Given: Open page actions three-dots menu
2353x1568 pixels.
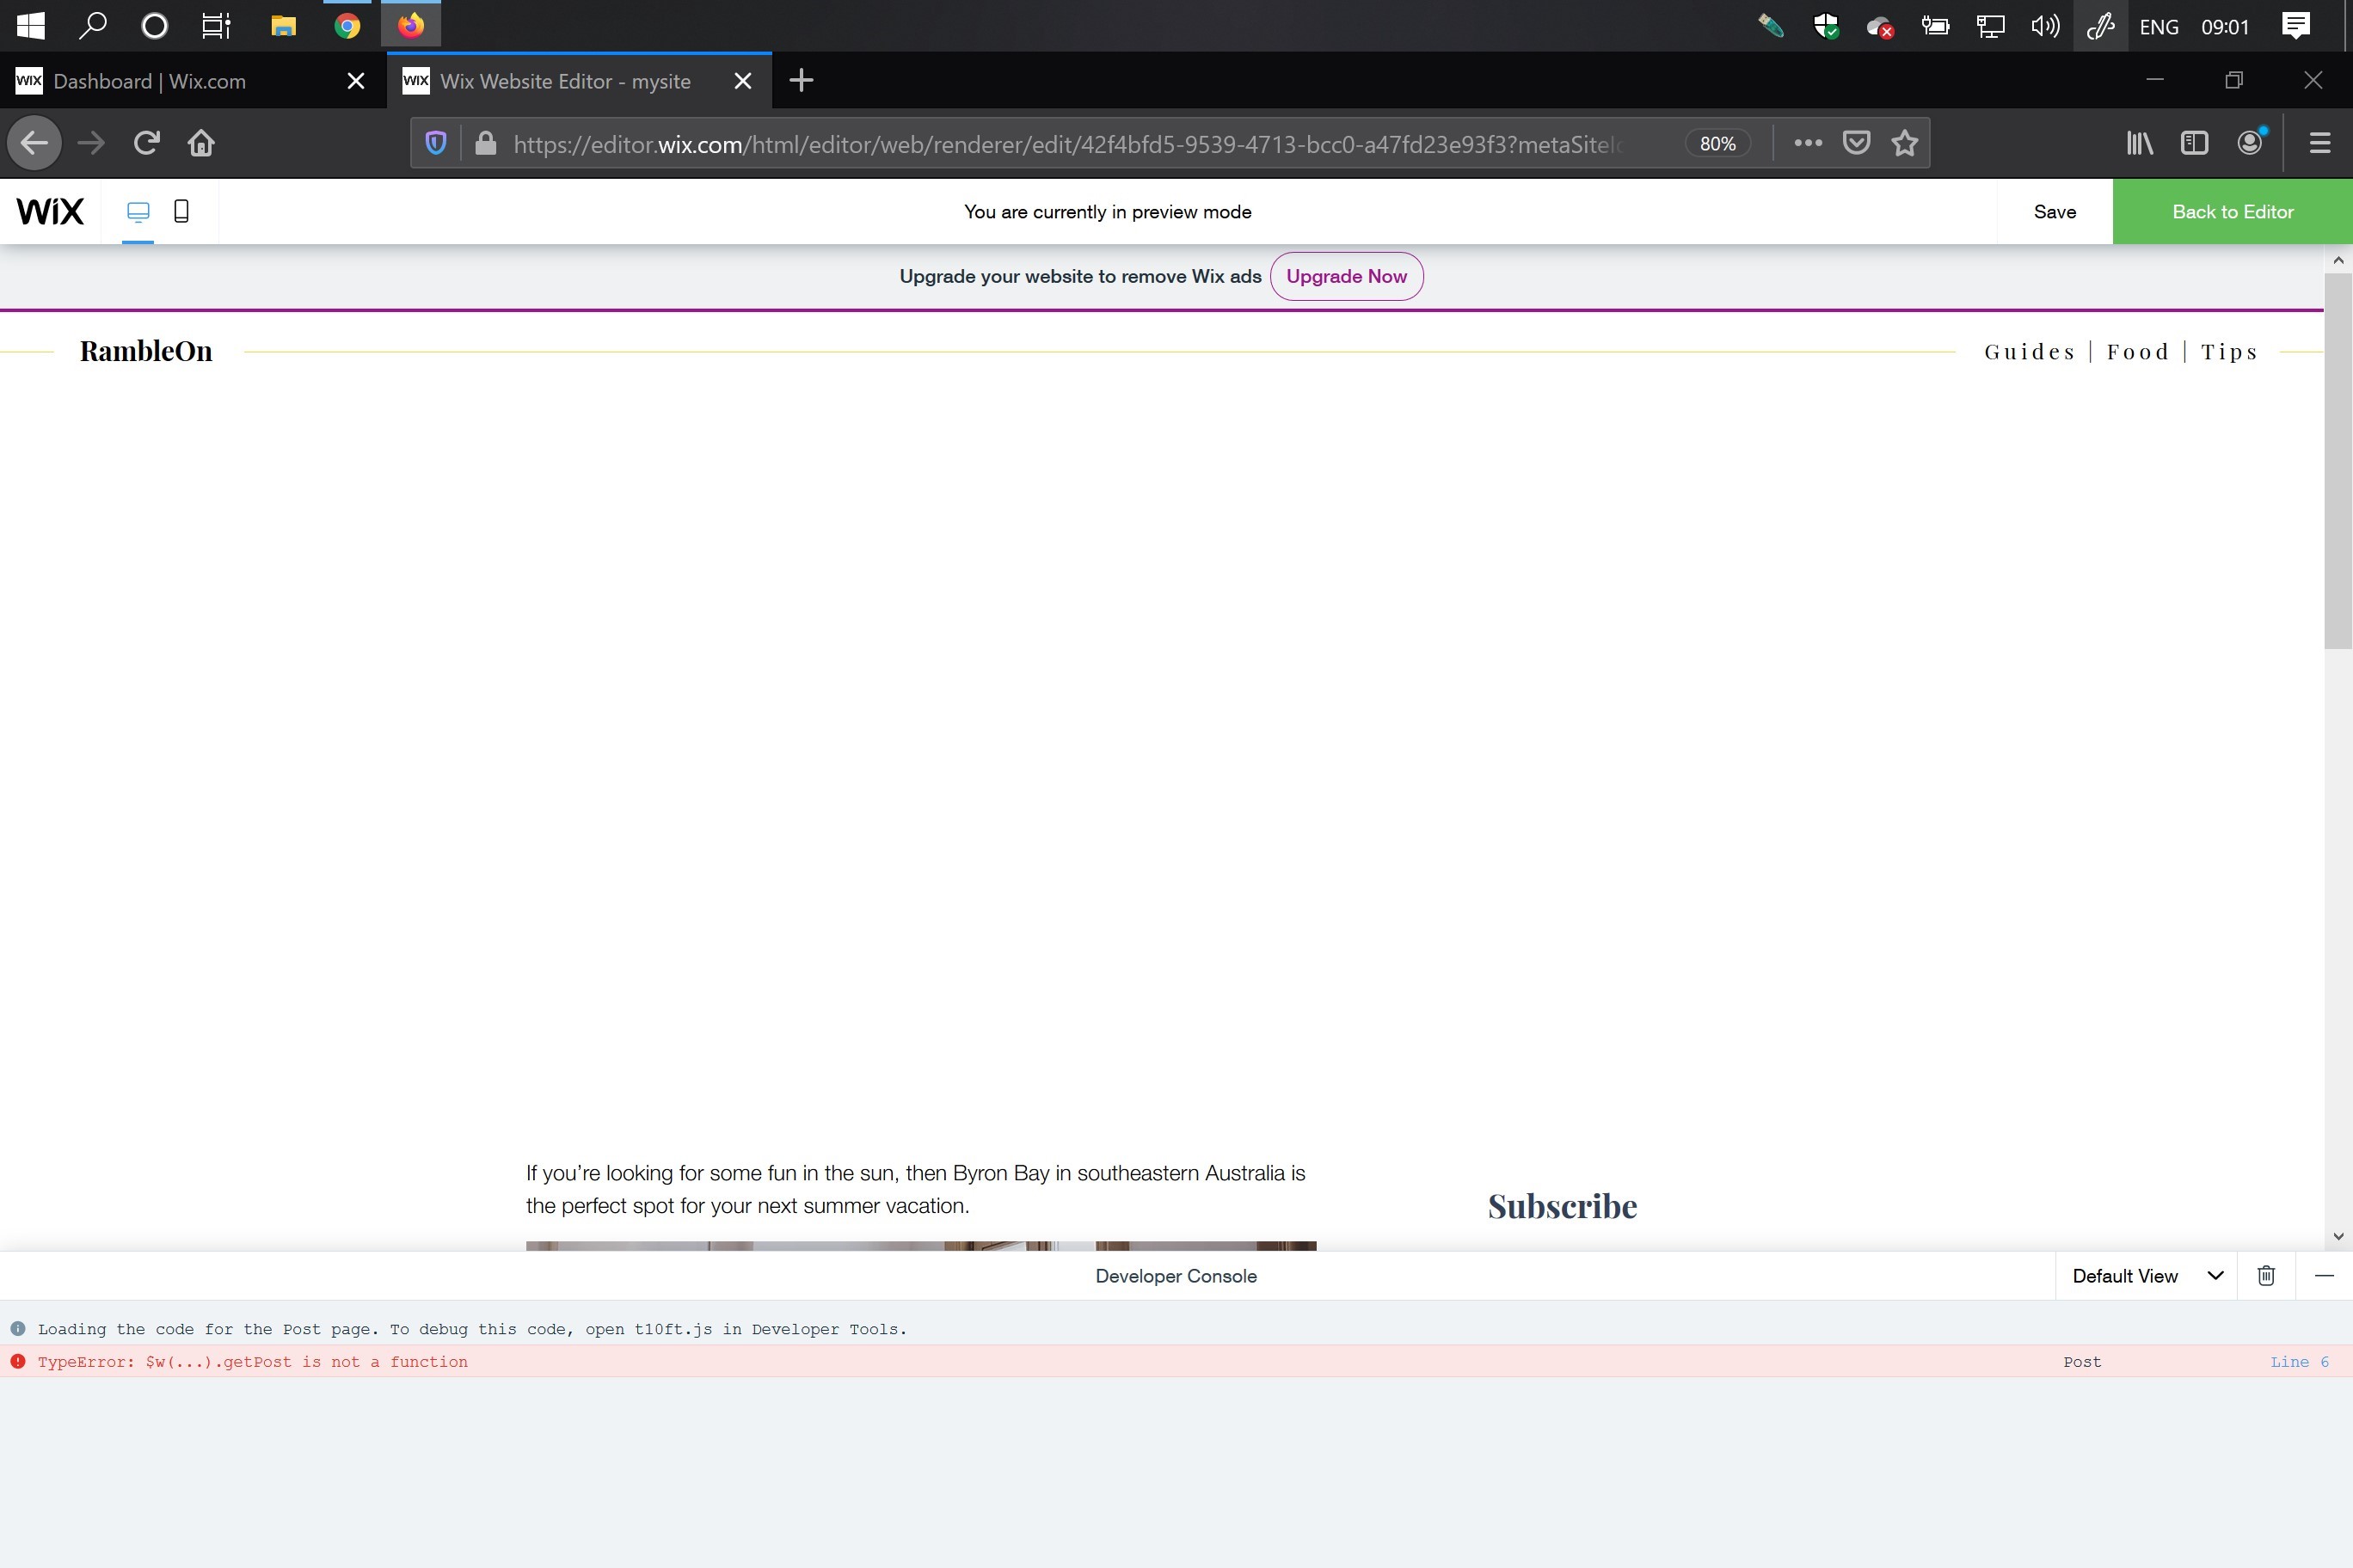Looking at the screenshot, I should (1808, 143).
